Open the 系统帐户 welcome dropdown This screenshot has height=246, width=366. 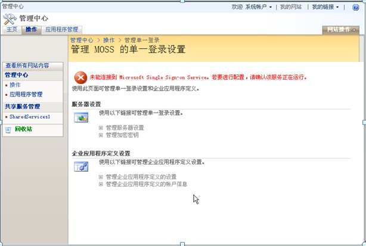(x=258, y=7)
